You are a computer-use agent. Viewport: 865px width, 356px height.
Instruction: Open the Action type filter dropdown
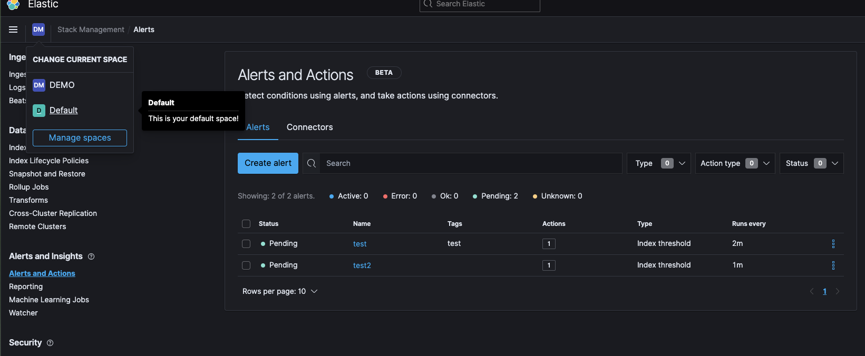click(x=735, y=163)
